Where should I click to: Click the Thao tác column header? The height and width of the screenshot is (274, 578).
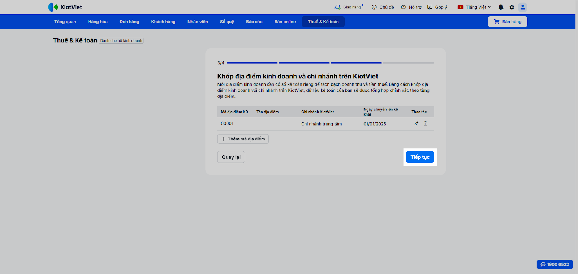click(419, 112)
